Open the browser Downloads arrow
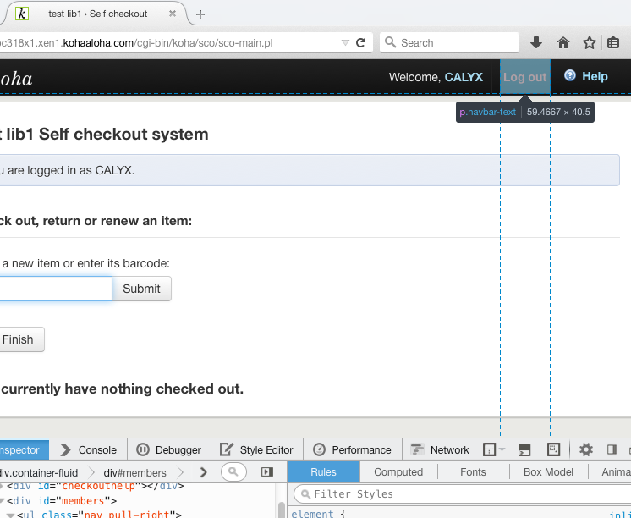This screenshot has height=518, width=631. 536,42
